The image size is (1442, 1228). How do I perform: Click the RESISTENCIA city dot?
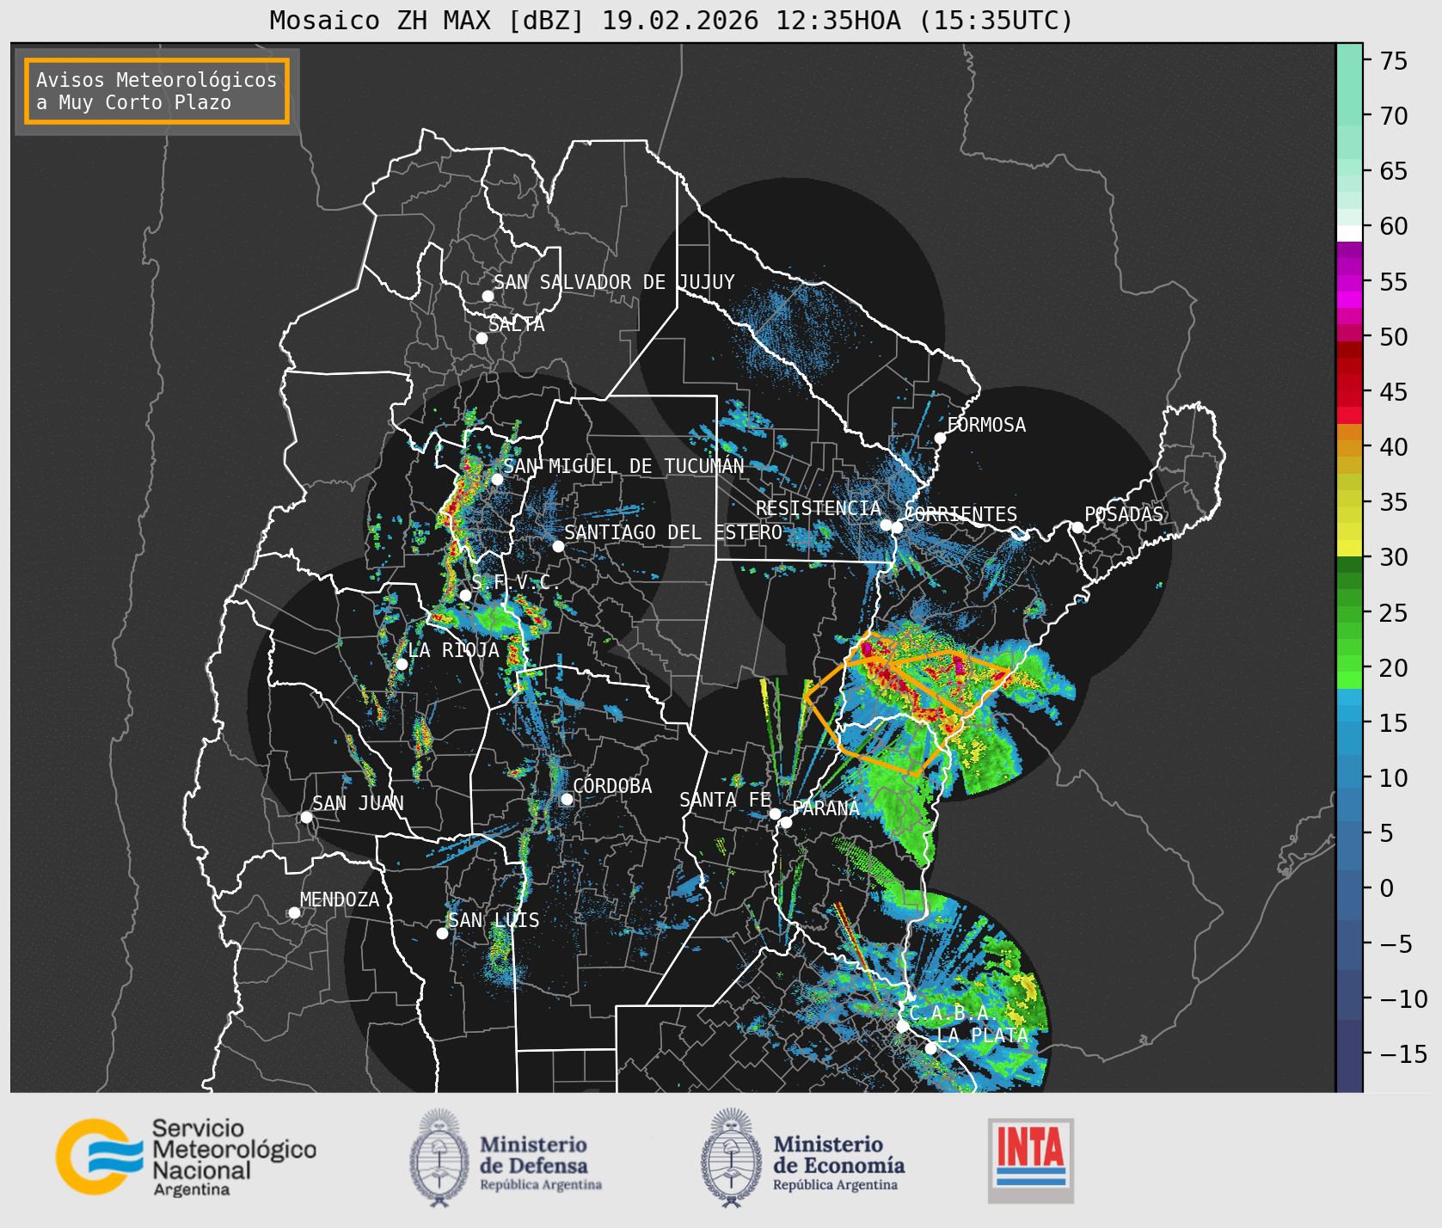tap(886, 525)
